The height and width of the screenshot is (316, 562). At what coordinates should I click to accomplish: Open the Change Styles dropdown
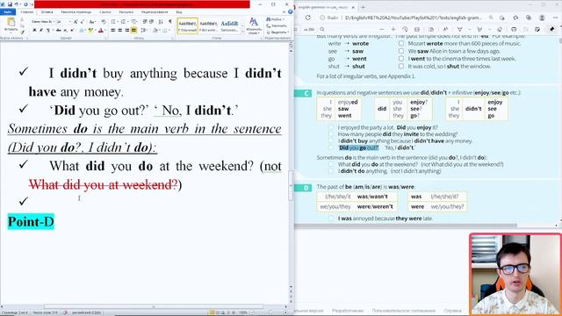click(254, 25)
